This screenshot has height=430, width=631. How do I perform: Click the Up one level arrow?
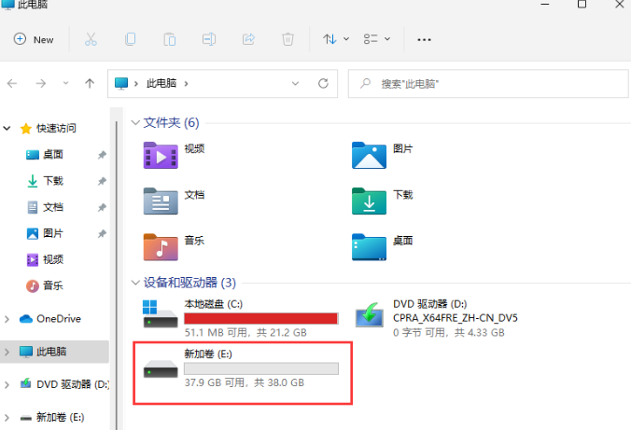point(90,83)
